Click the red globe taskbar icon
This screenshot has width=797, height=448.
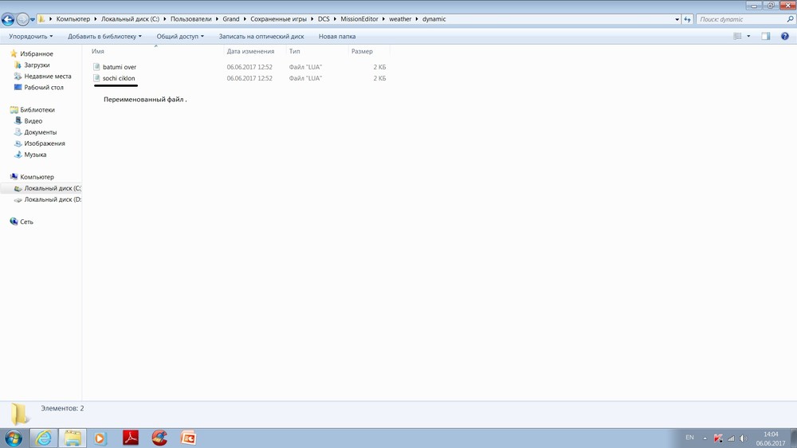159,438
